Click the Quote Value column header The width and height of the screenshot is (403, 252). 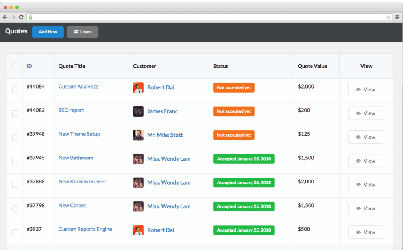point(312,66)
